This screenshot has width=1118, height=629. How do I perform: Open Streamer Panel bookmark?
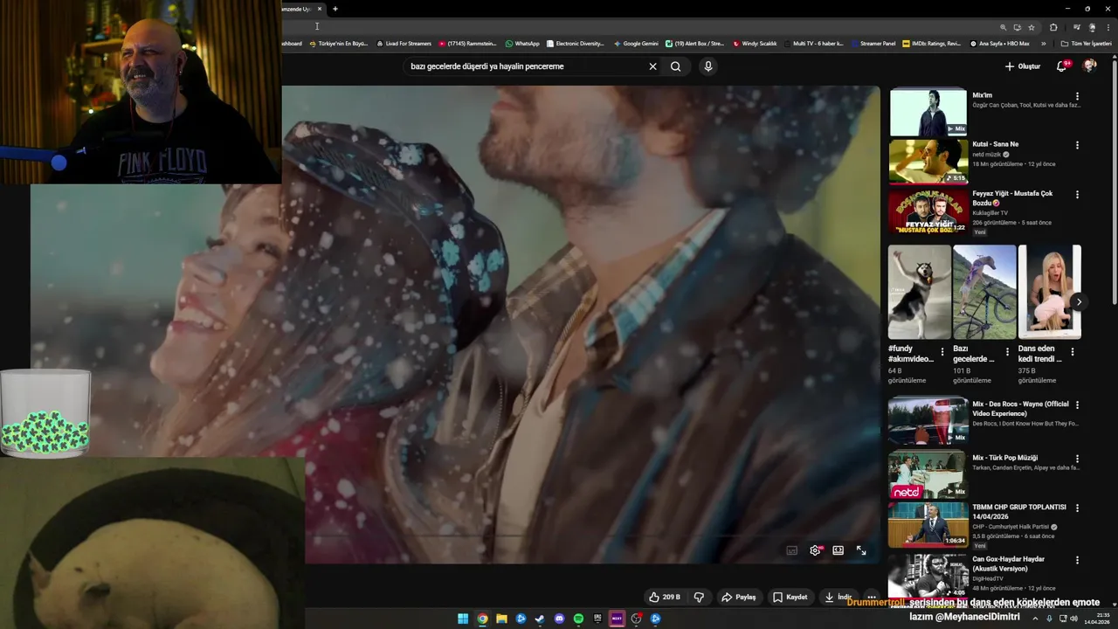tap(873, 44)
